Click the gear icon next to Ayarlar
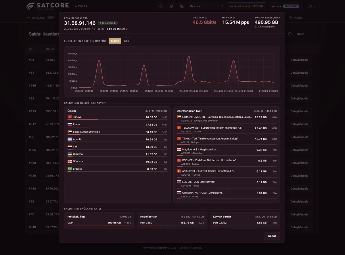 [290, 18]
